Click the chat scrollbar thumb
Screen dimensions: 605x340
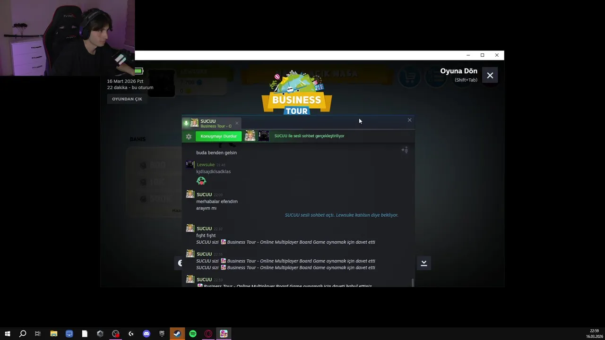click(x=413, y=282)
